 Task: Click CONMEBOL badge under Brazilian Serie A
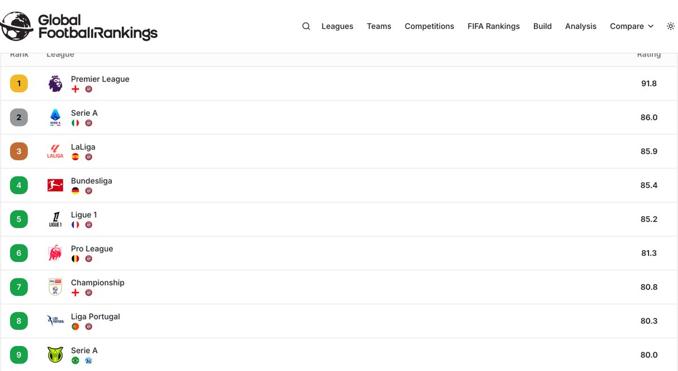click(x=89, y=360)
